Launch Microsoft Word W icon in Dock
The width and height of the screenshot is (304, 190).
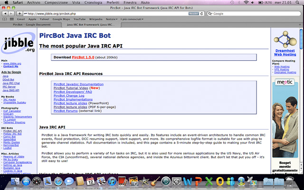click(188, 181)
